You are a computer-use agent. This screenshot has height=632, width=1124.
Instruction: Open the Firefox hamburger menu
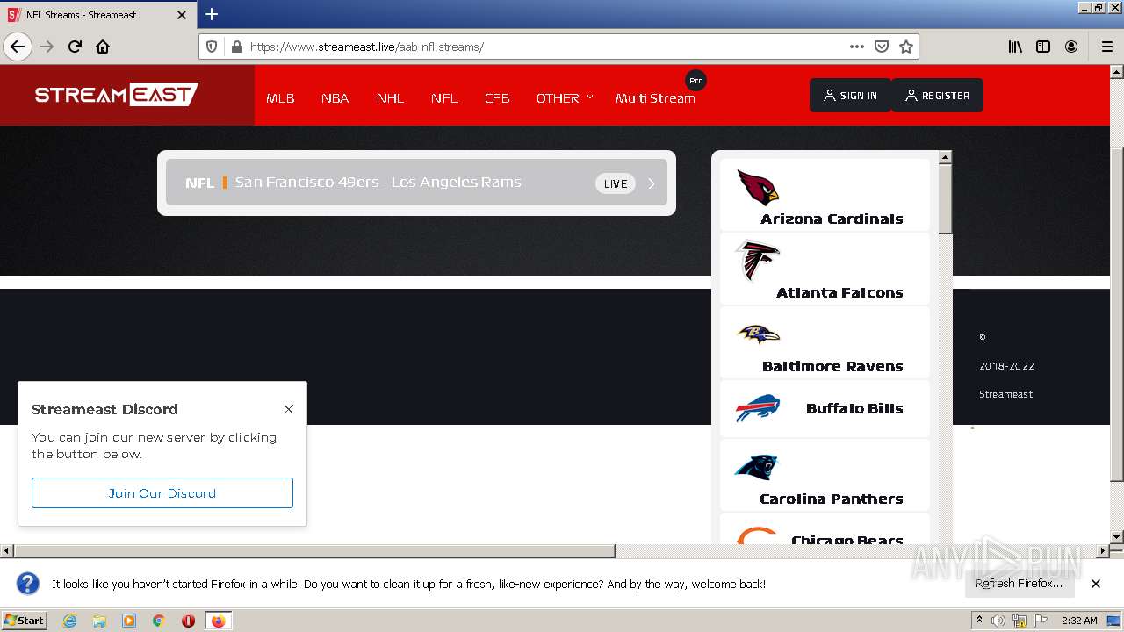1107,47
